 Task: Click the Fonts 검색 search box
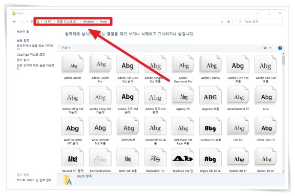[x=259, y=21]
